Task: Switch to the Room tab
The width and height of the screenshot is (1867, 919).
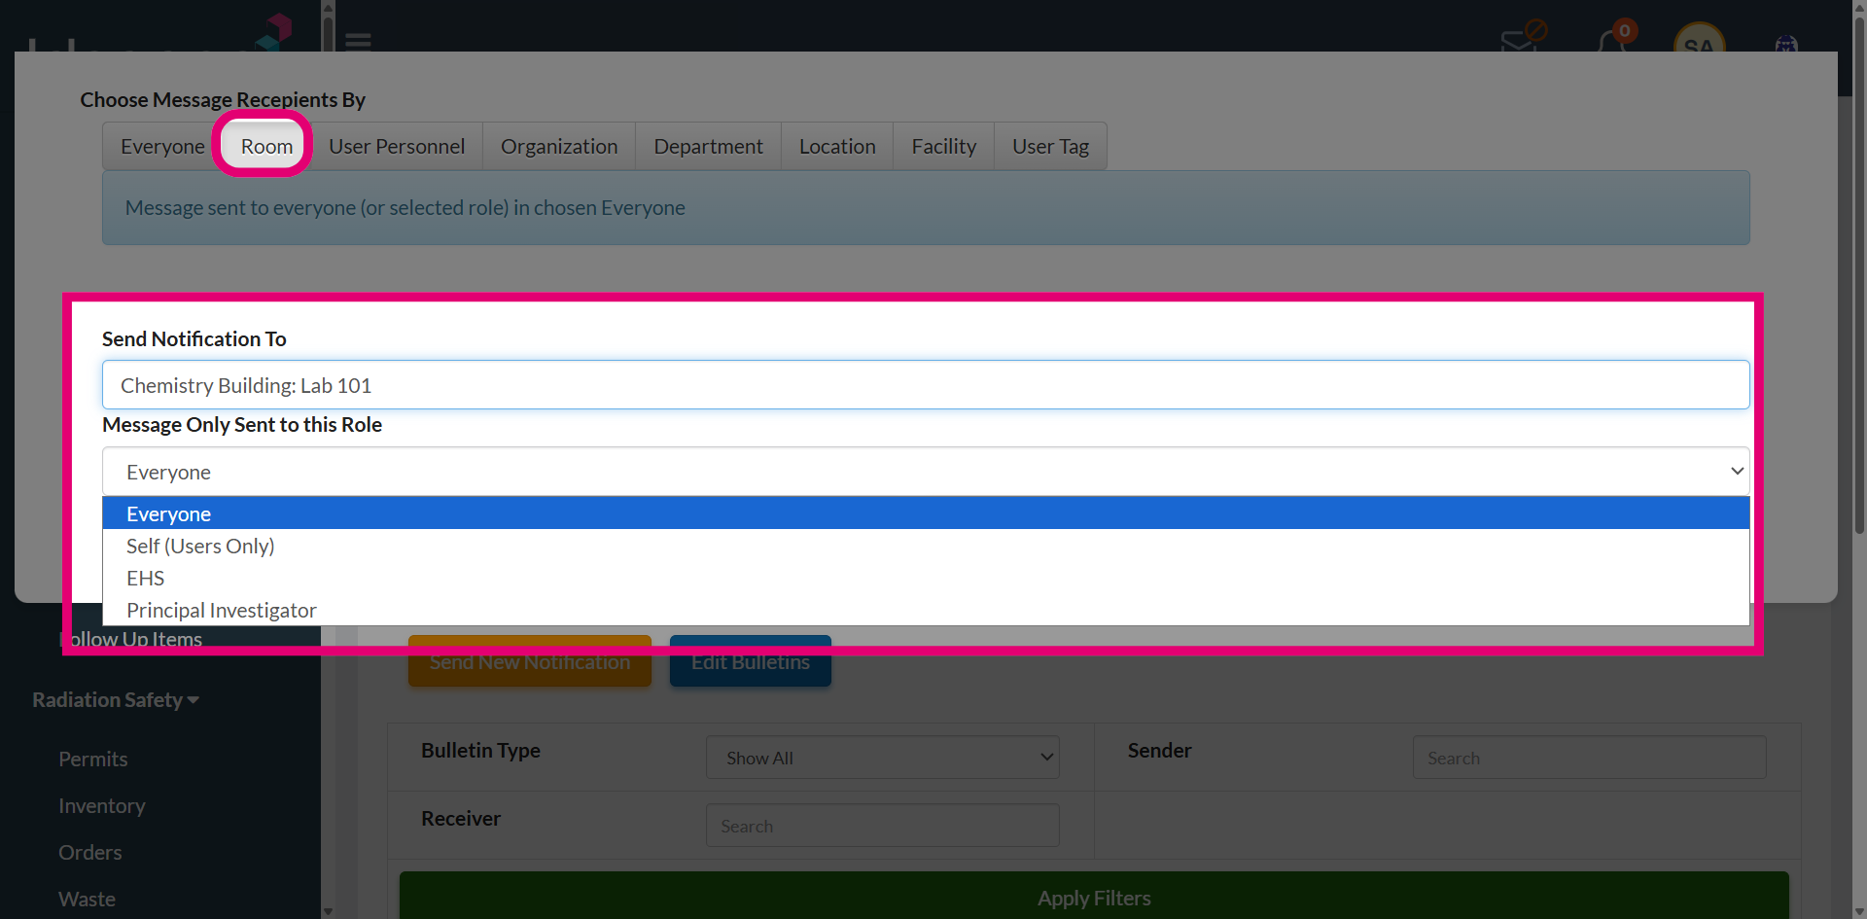Action: point(266,146)
